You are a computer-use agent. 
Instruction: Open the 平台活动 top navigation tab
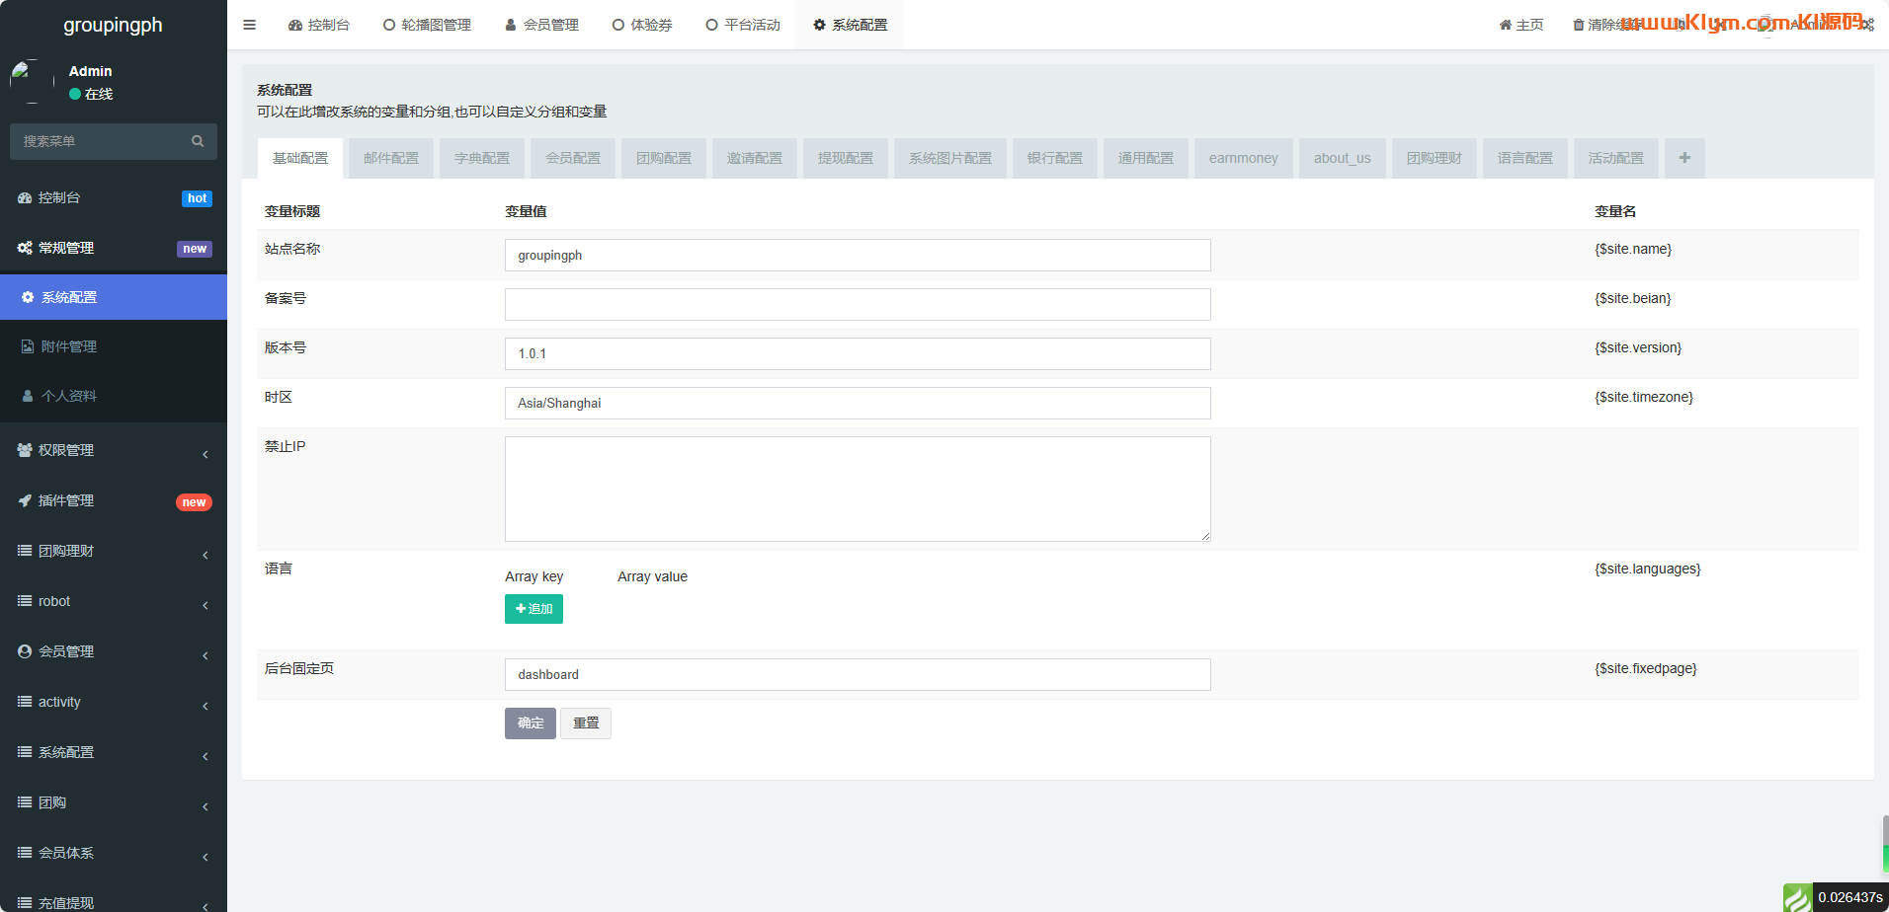(x=743, y=25)
